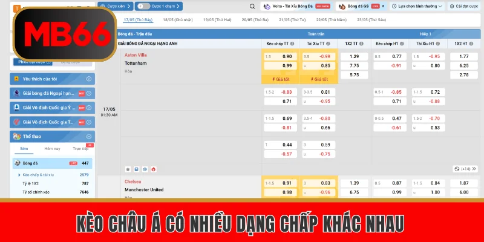Screen dimensions: 484x242
Task: Collapse the Thể thao section
Action: [89, 137]
